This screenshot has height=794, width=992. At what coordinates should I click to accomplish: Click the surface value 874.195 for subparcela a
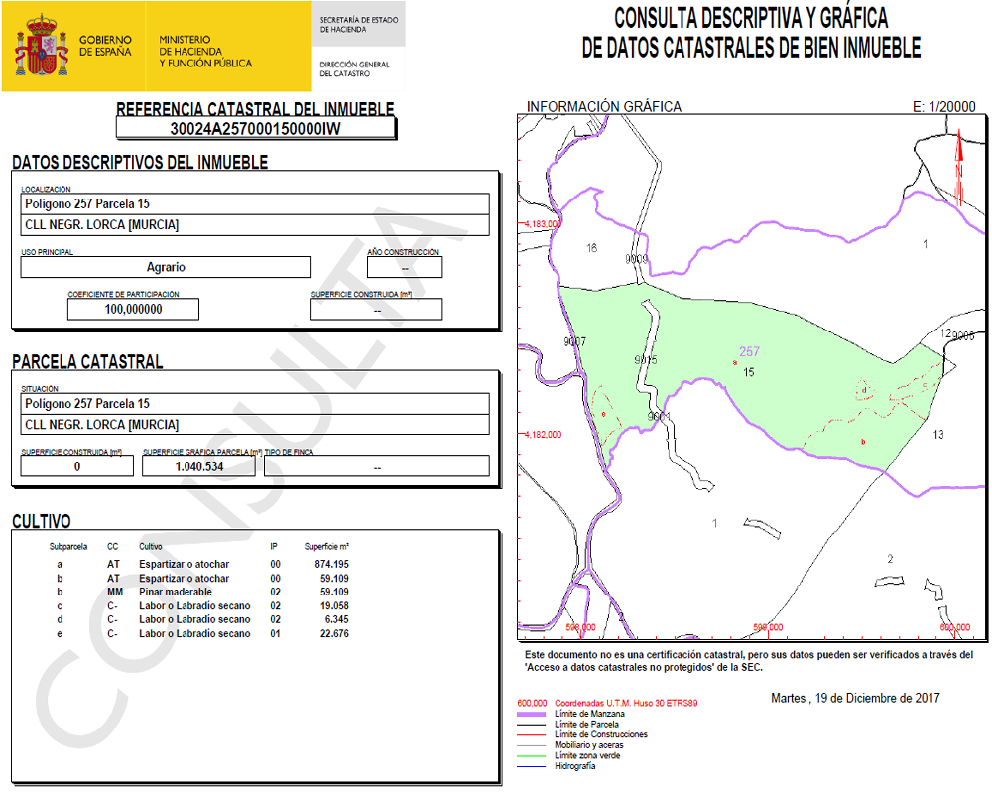tap(331, 564)
